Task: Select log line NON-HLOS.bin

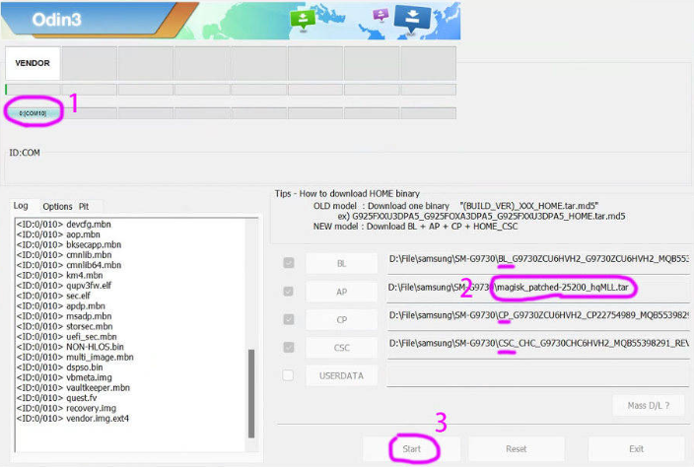Action: point(70,347)
